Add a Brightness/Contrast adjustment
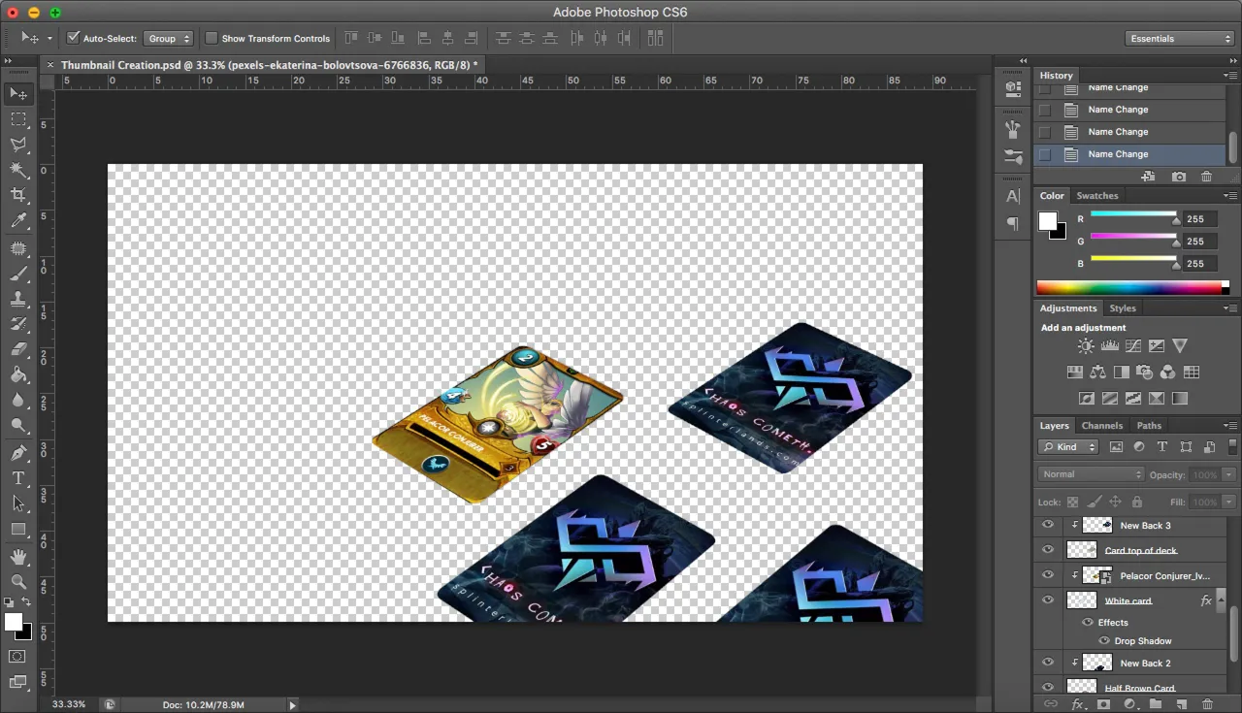 tap(1086, 345)
